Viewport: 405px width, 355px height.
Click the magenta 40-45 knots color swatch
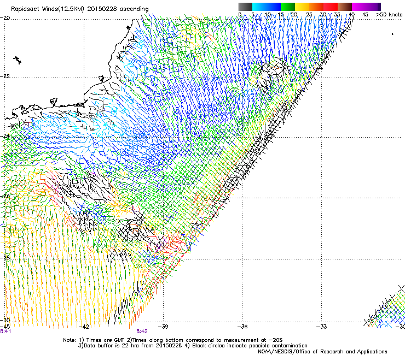coord(359,7)
